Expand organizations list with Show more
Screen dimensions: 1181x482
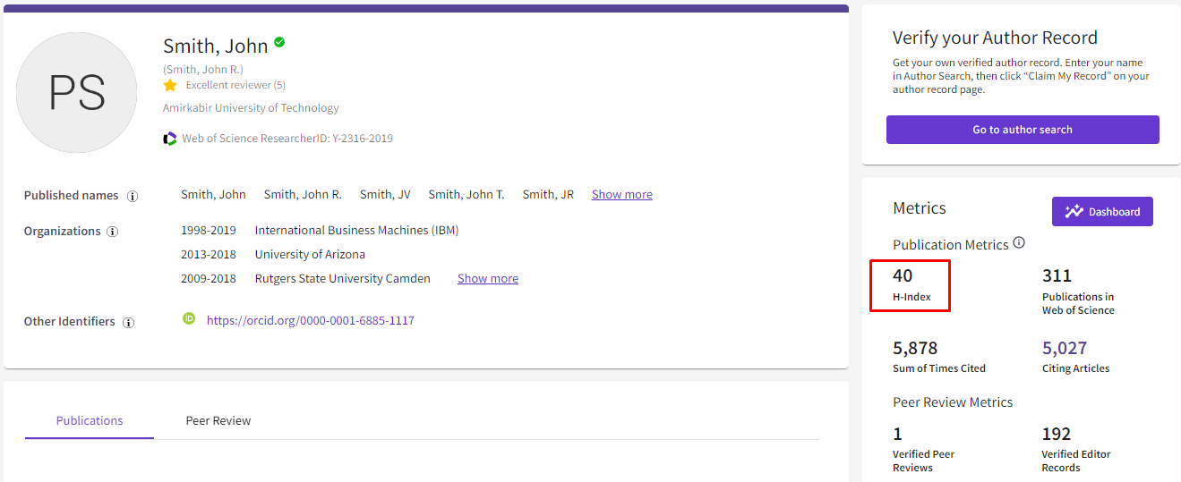[x=487, y=279]
